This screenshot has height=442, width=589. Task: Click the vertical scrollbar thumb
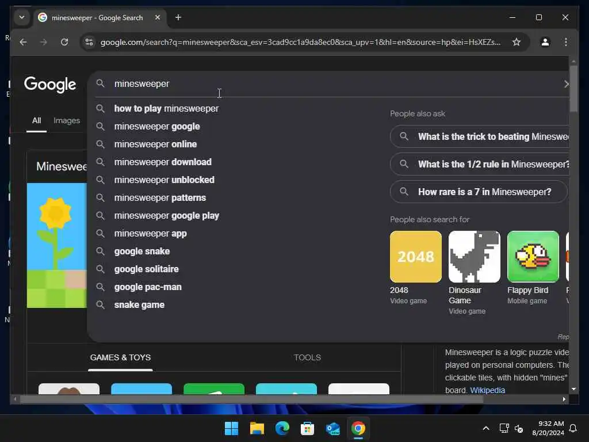pyautogui.click(x=573, y=89)
